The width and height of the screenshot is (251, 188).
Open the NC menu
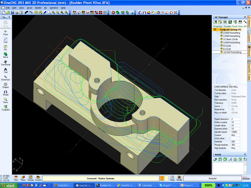point(45,7)
